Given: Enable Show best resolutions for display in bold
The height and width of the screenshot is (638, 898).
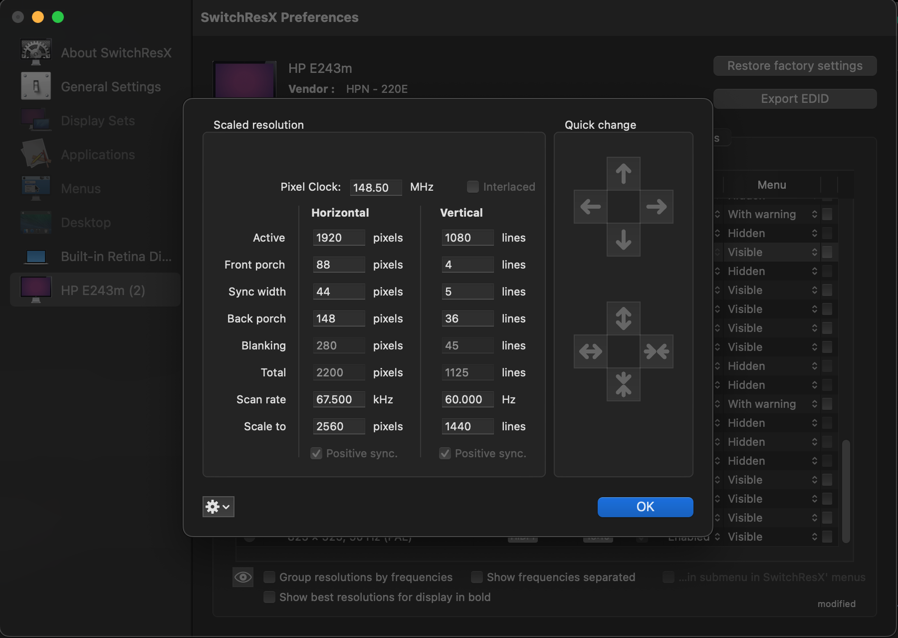Looking at the screenshot, I should [x=269, y=597].
